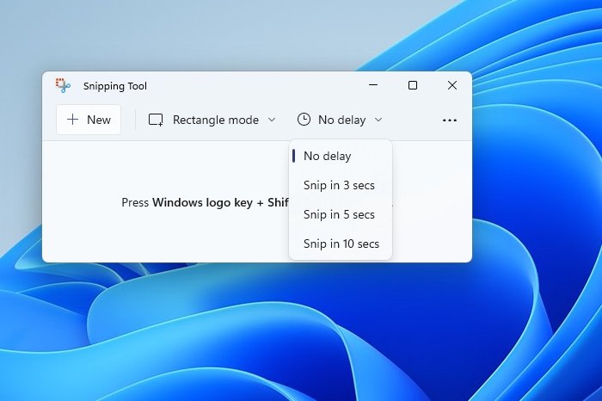The width and height of the screenshot is (602, 401).
Task: Maximize the Snipping Tool window
Action: point(413,85)
